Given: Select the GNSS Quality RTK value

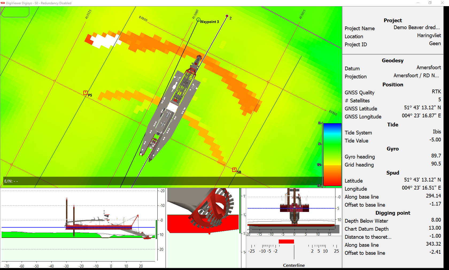Looking at the screenshot, I should 436,92.
